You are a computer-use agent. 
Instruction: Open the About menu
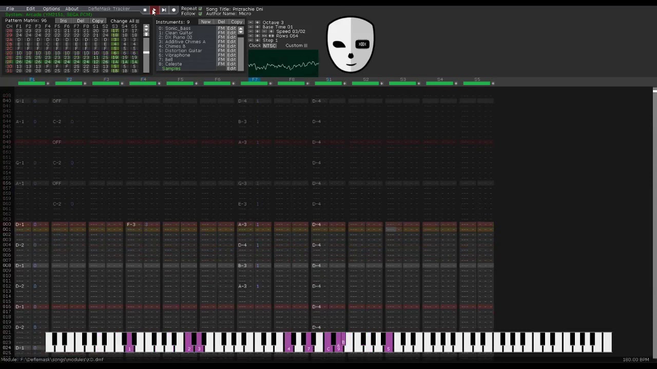tap(72, 9)
